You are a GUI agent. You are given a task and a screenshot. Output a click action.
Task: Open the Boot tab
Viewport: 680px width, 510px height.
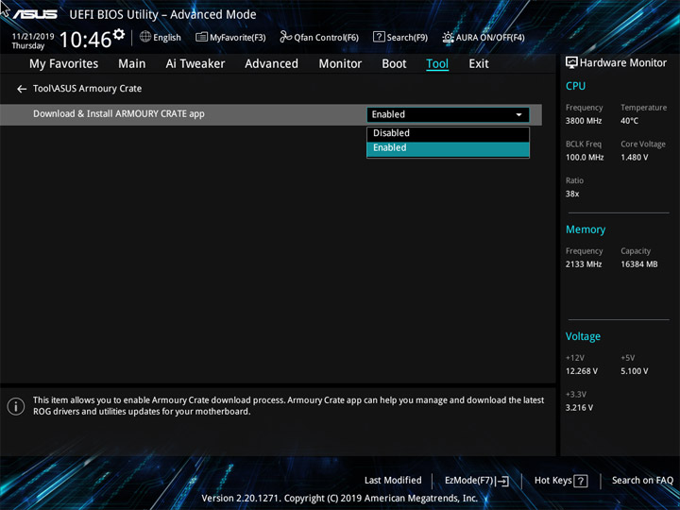394,64
